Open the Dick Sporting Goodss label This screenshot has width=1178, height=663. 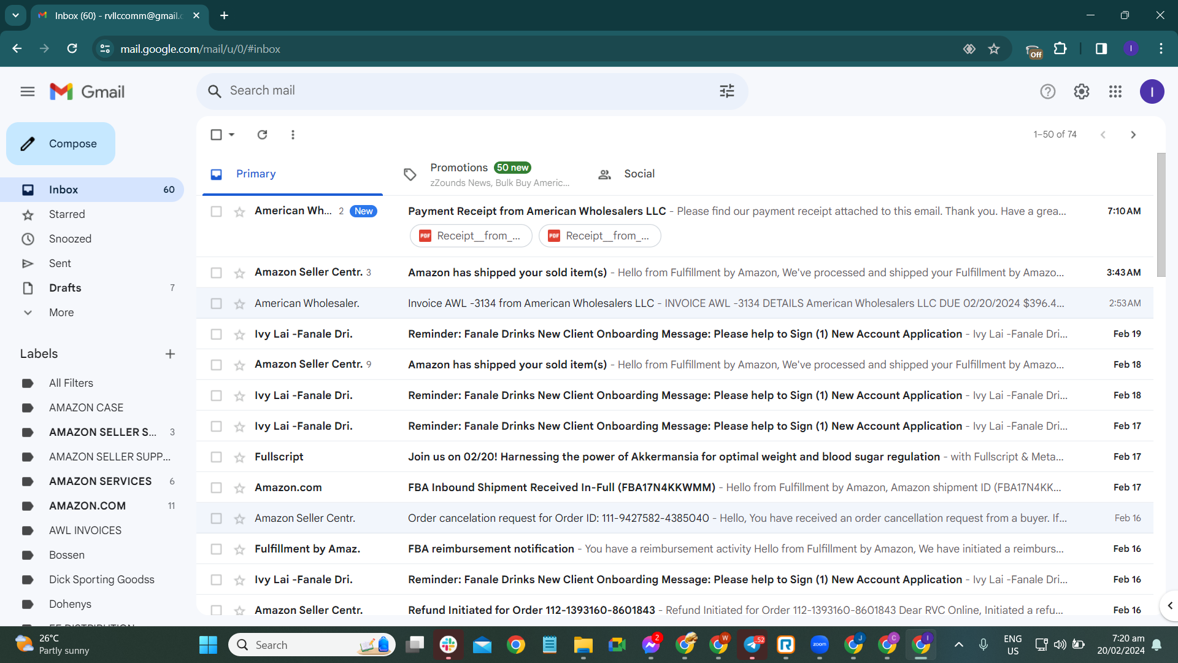(102, 580)
